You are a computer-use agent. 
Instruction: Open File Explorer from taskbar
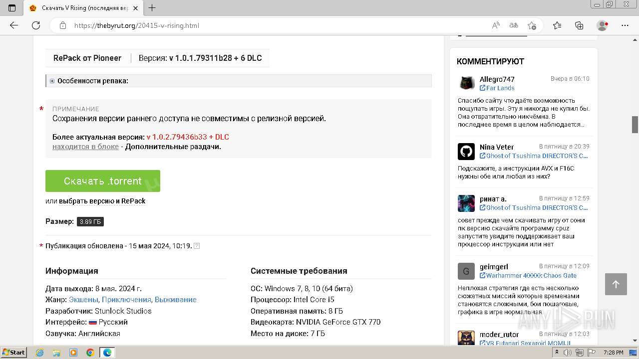click(56, 353)
